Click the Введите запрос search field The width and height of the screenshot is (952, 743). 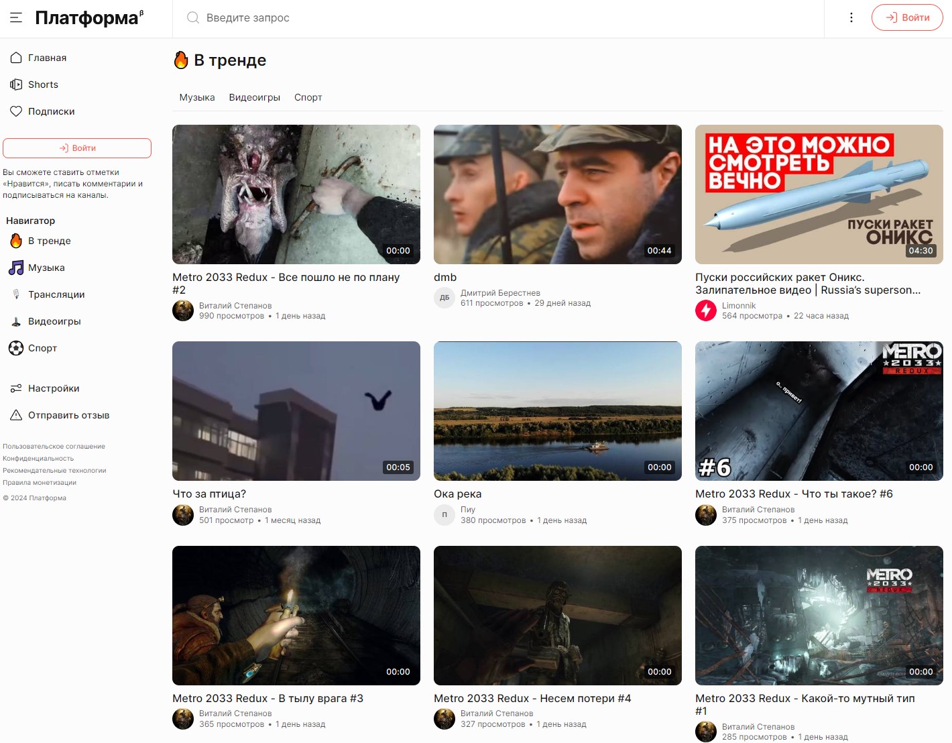(496, 18)
